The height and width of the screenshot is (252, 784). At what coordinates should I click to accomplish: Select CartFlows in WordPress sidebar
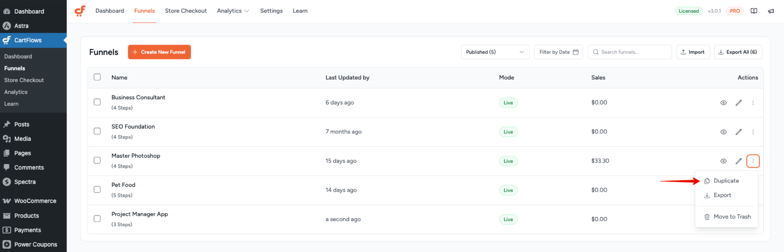[x=33, y=40]
